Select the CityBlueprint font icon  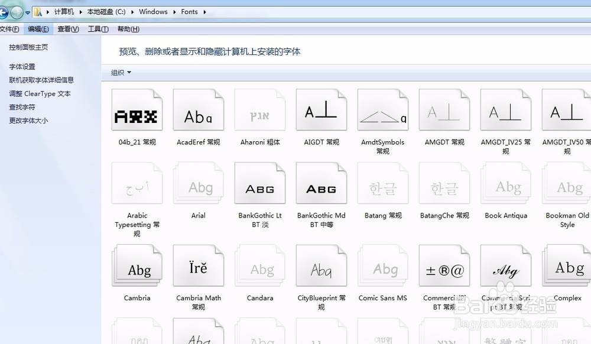pos(322,265)
